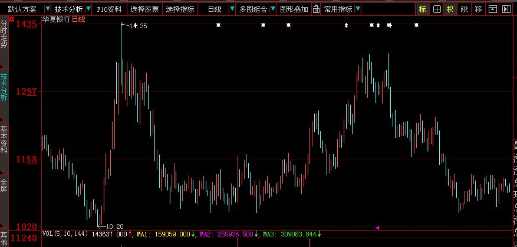The width and height of the screenshot is (517, 247).
Task: Toggle the yellow 权 rights-adjust button
Action: pyautogui.click(x=450, y=9)
